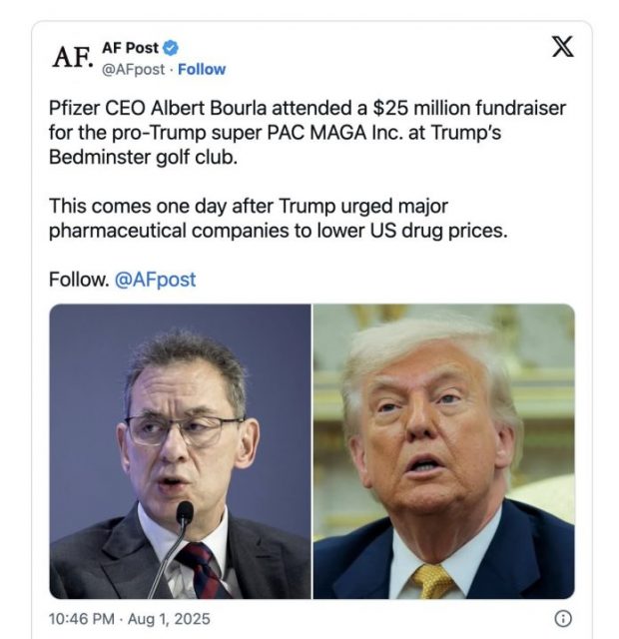Open the left photo of man wearing glasses

180,451
